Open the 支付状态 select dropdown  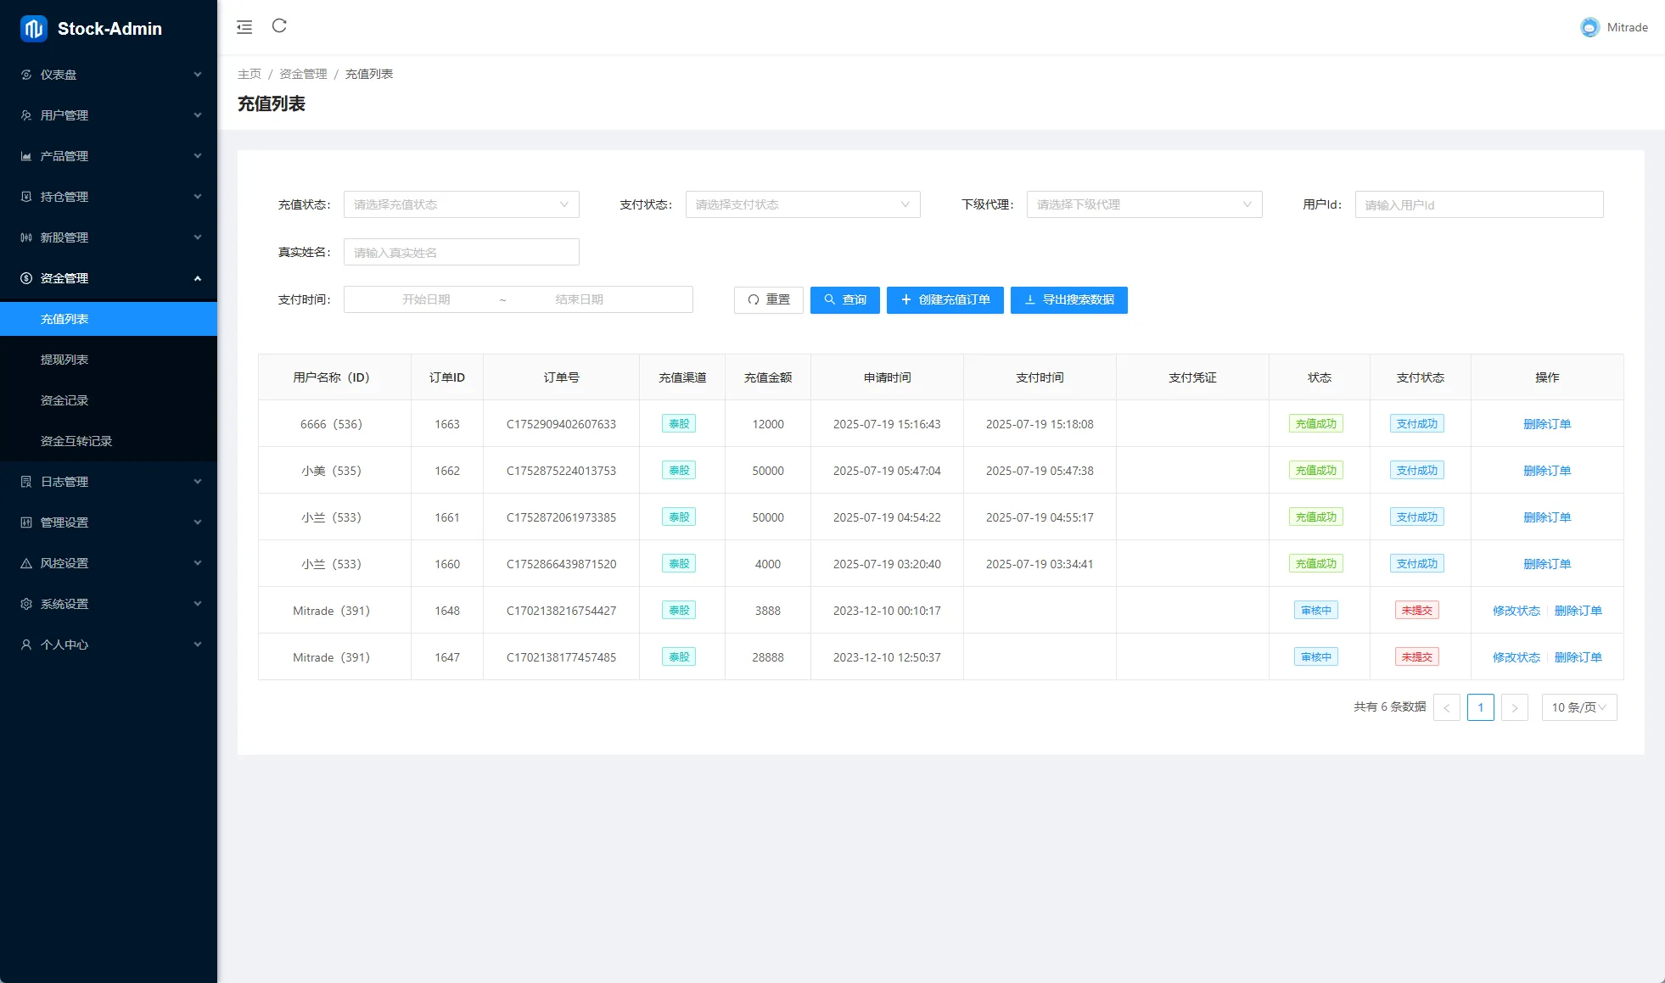point(802,204)
